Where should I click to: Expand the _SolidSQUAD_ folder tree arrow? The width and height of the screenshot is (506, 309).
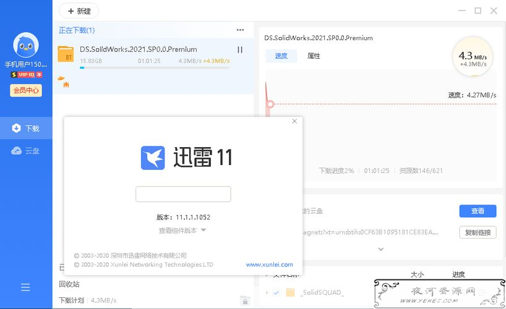coord(267,292)
